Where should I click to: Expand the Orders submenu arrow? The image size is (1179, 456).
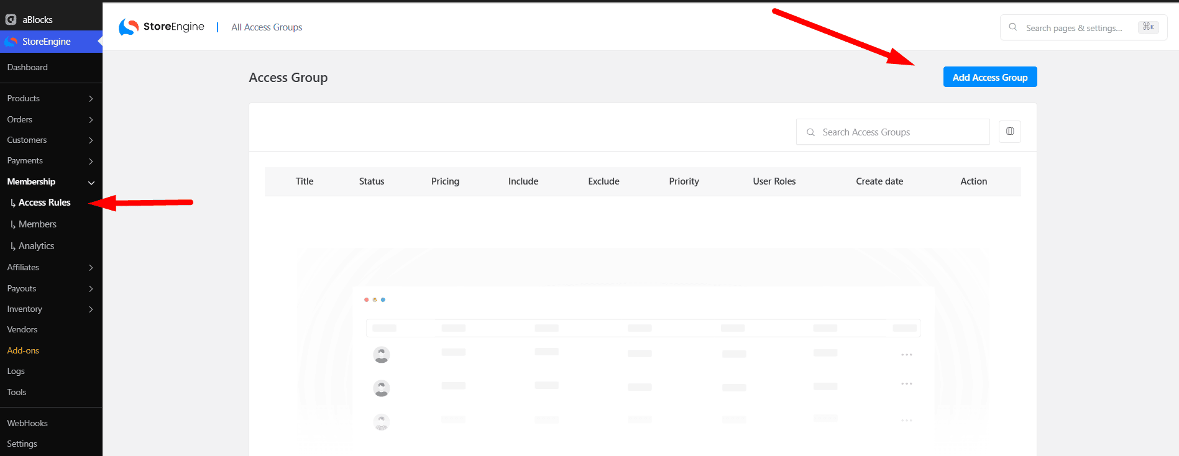tap(91, 120)
